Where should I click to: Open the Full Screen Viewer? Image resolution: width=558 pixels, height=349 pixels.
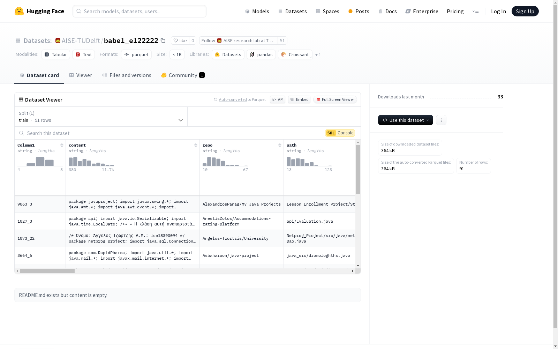pos(335,99)
